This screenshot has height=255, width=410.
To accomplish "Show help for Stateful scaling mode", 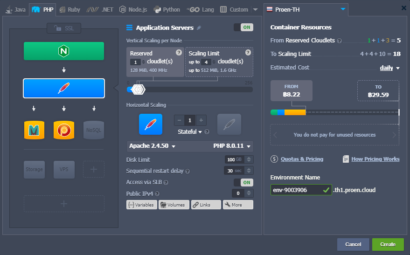I will tap(207, 132).
